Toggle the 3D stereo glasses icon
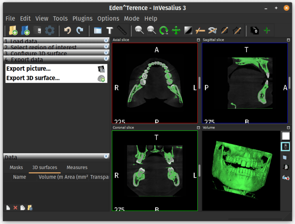Viewport: 295px width, 224px height. [286, 178]
